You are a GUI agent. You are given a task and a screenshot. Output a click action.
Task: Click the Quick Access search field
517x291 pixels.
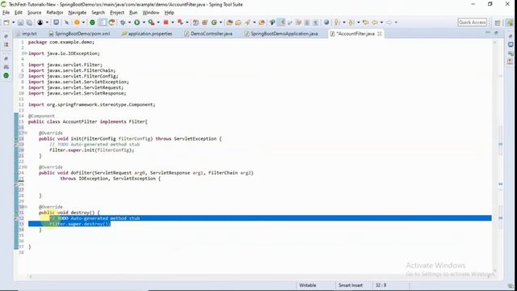[473, 22]
